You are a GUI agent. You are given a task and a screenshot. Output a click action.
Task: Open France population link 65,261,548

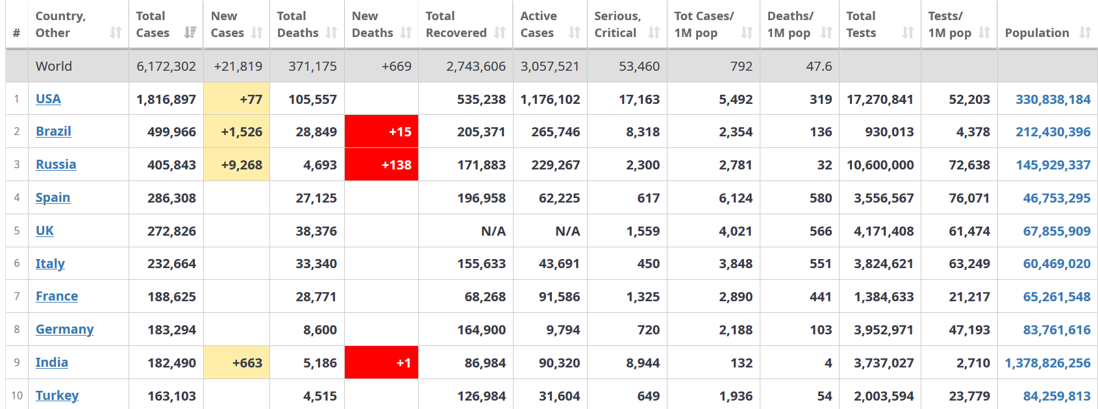(x=1057, y=297)
